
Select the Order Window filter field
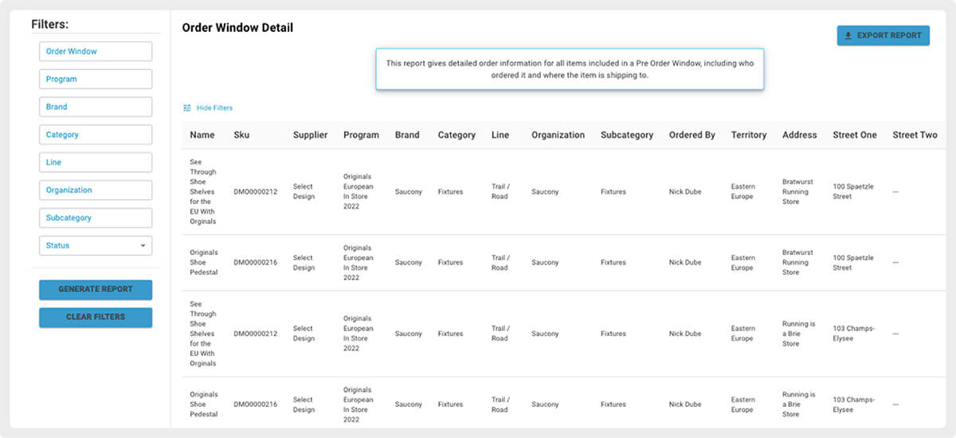tap(96, 52)
